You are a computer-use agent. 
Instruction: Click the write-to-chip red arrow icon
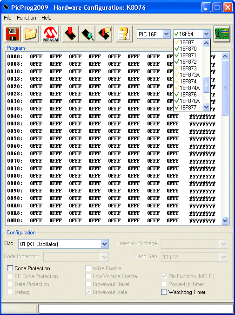coord(70,34)
